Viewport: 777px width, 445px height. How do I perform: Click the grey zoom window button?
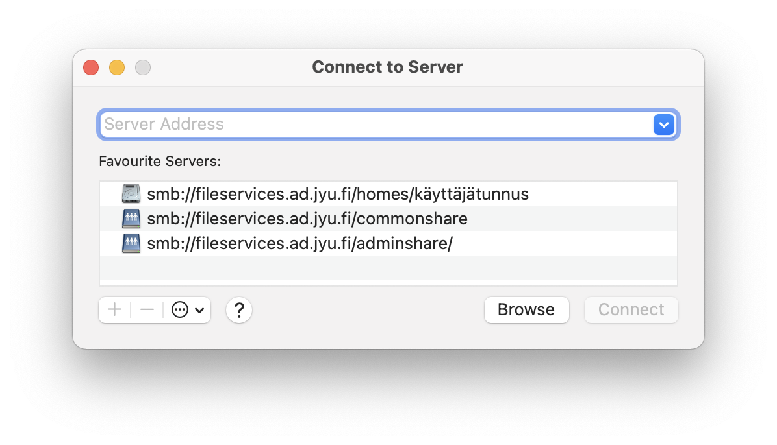click(143, 67)
